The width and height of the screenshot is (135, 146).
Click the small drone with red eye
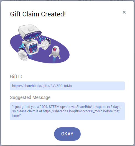(55, 52)
